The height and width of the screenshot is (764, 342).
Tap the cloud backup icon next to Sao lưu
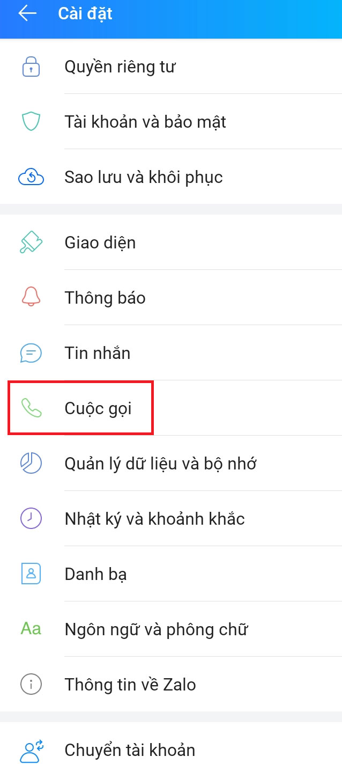[31, 177]
